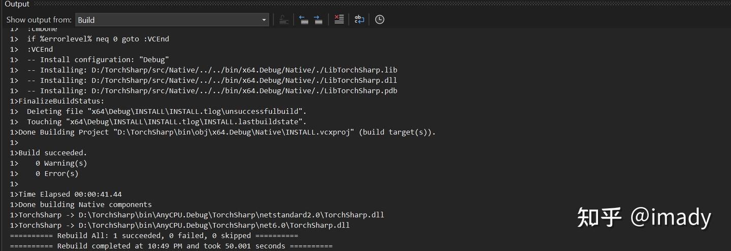
Task: Click the dropdown arrow beside Build
Action: pyautogui.click(x=264, y=20)
